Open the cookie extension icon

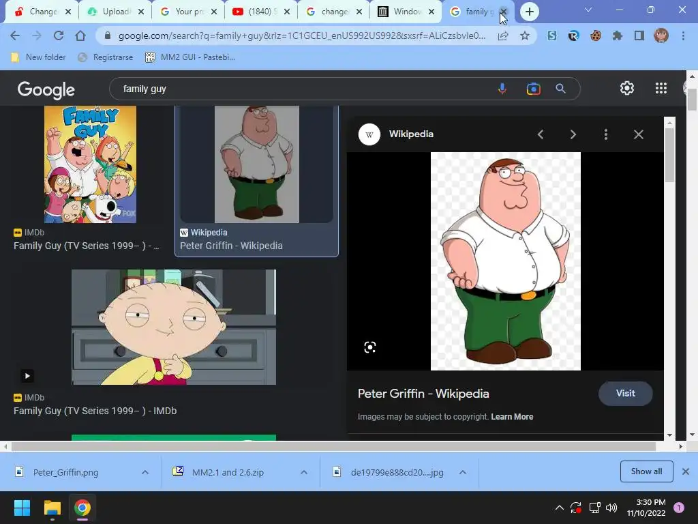[x=596, y=35]
